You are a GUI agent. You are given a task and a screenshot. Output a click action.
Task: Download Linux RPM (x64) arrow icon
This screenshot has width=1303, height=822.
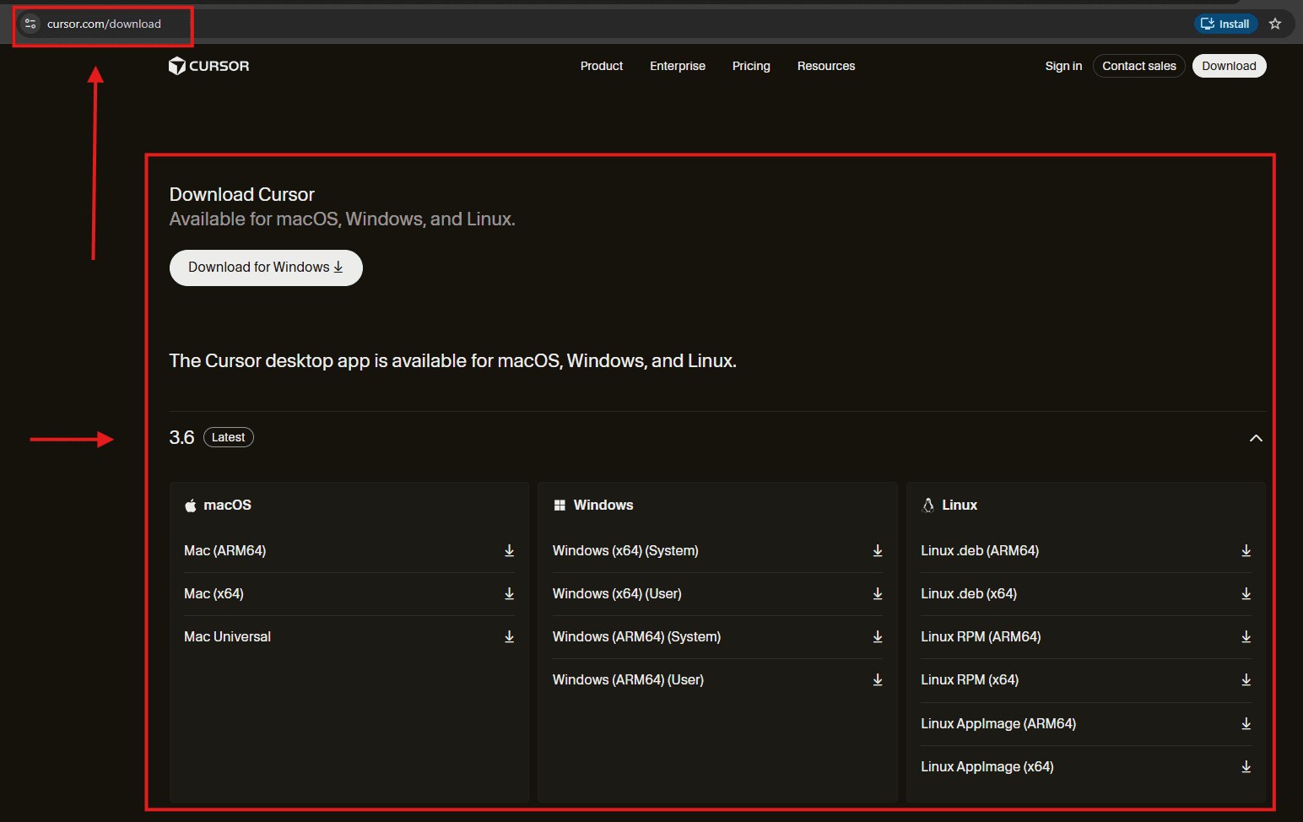[1246, 679]
